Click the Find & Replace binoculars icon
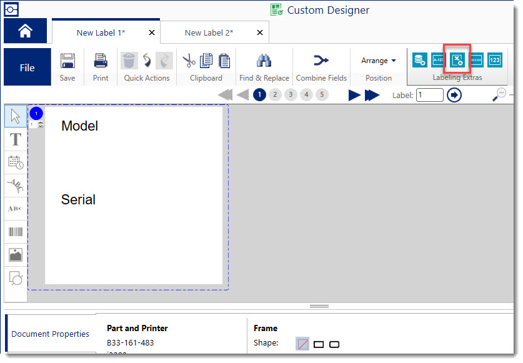The width and height of the screenshot is (523, 363). pyautogui.click(x=263, y=61)
